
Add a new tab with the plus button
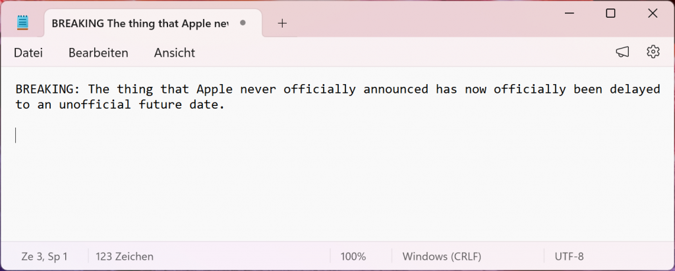pyautogui.click(x=282, y=23)
